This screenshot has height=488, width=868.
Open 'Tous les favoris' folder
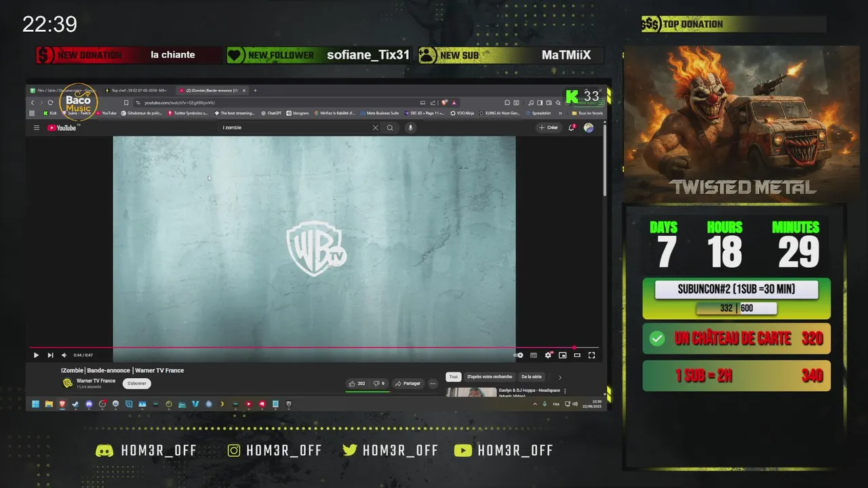(588, 113)
